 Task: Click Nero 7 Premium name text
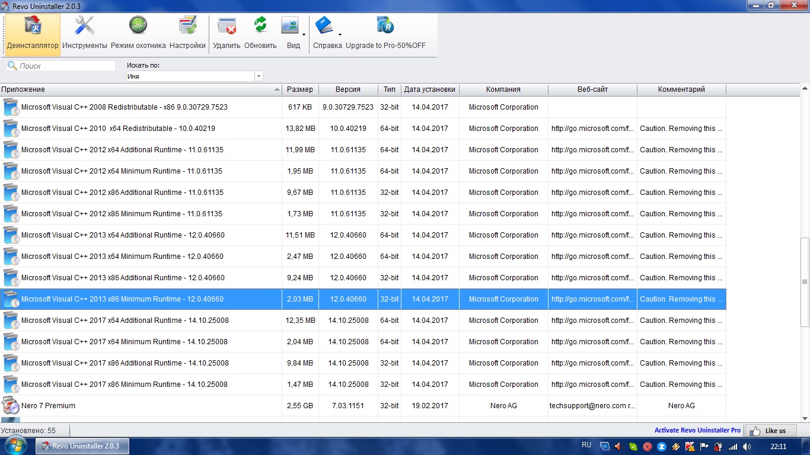click(x=48, y=406)
